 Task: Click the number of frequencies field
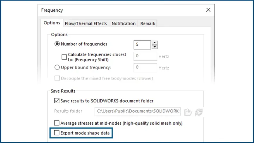pos(142,45)
